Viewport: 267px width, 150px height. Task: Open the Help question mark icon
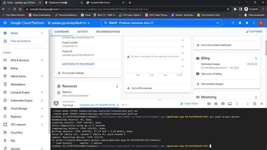[240, 23]
